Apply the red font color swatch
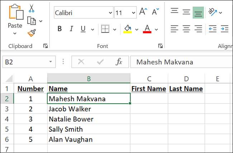This screenshot has width=233, height=153. (x=147, y=29)
